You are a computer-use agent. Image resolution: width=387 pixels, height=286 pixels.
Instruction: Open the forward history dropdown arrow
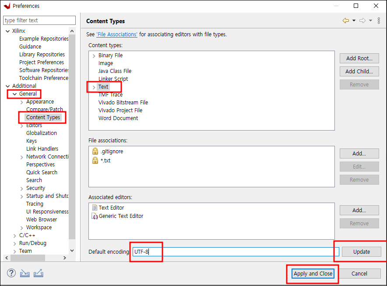(x=370, y=21)
